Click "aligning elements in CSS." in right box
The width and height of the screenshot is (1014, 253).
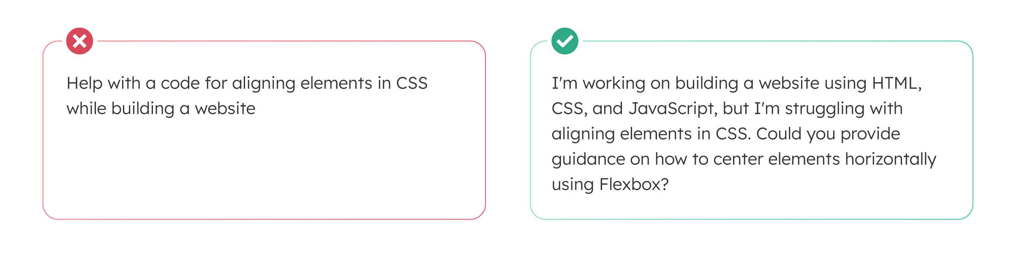click(x=651, y=134)
